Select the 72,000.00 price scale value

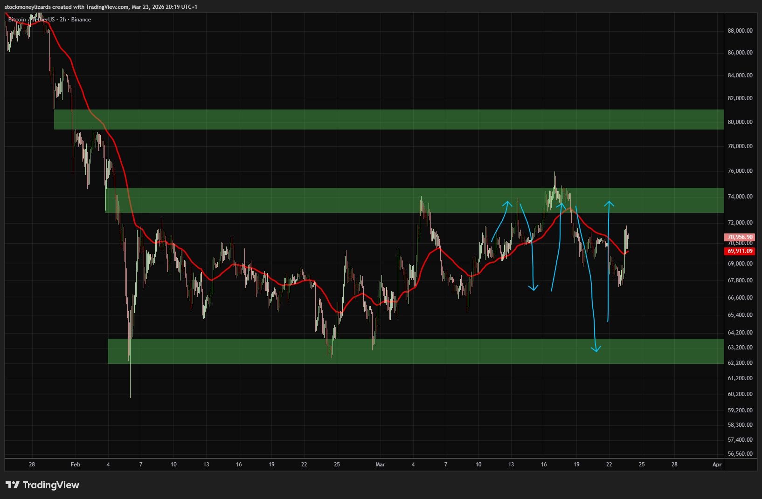(740, 223)
